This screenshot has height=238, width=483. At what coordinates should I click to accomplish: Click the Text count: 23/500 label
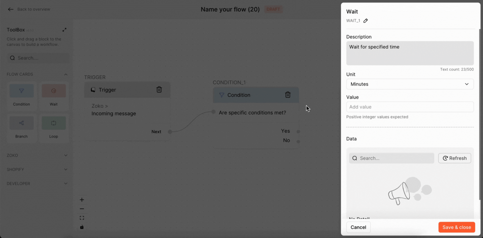coord(457,69)
